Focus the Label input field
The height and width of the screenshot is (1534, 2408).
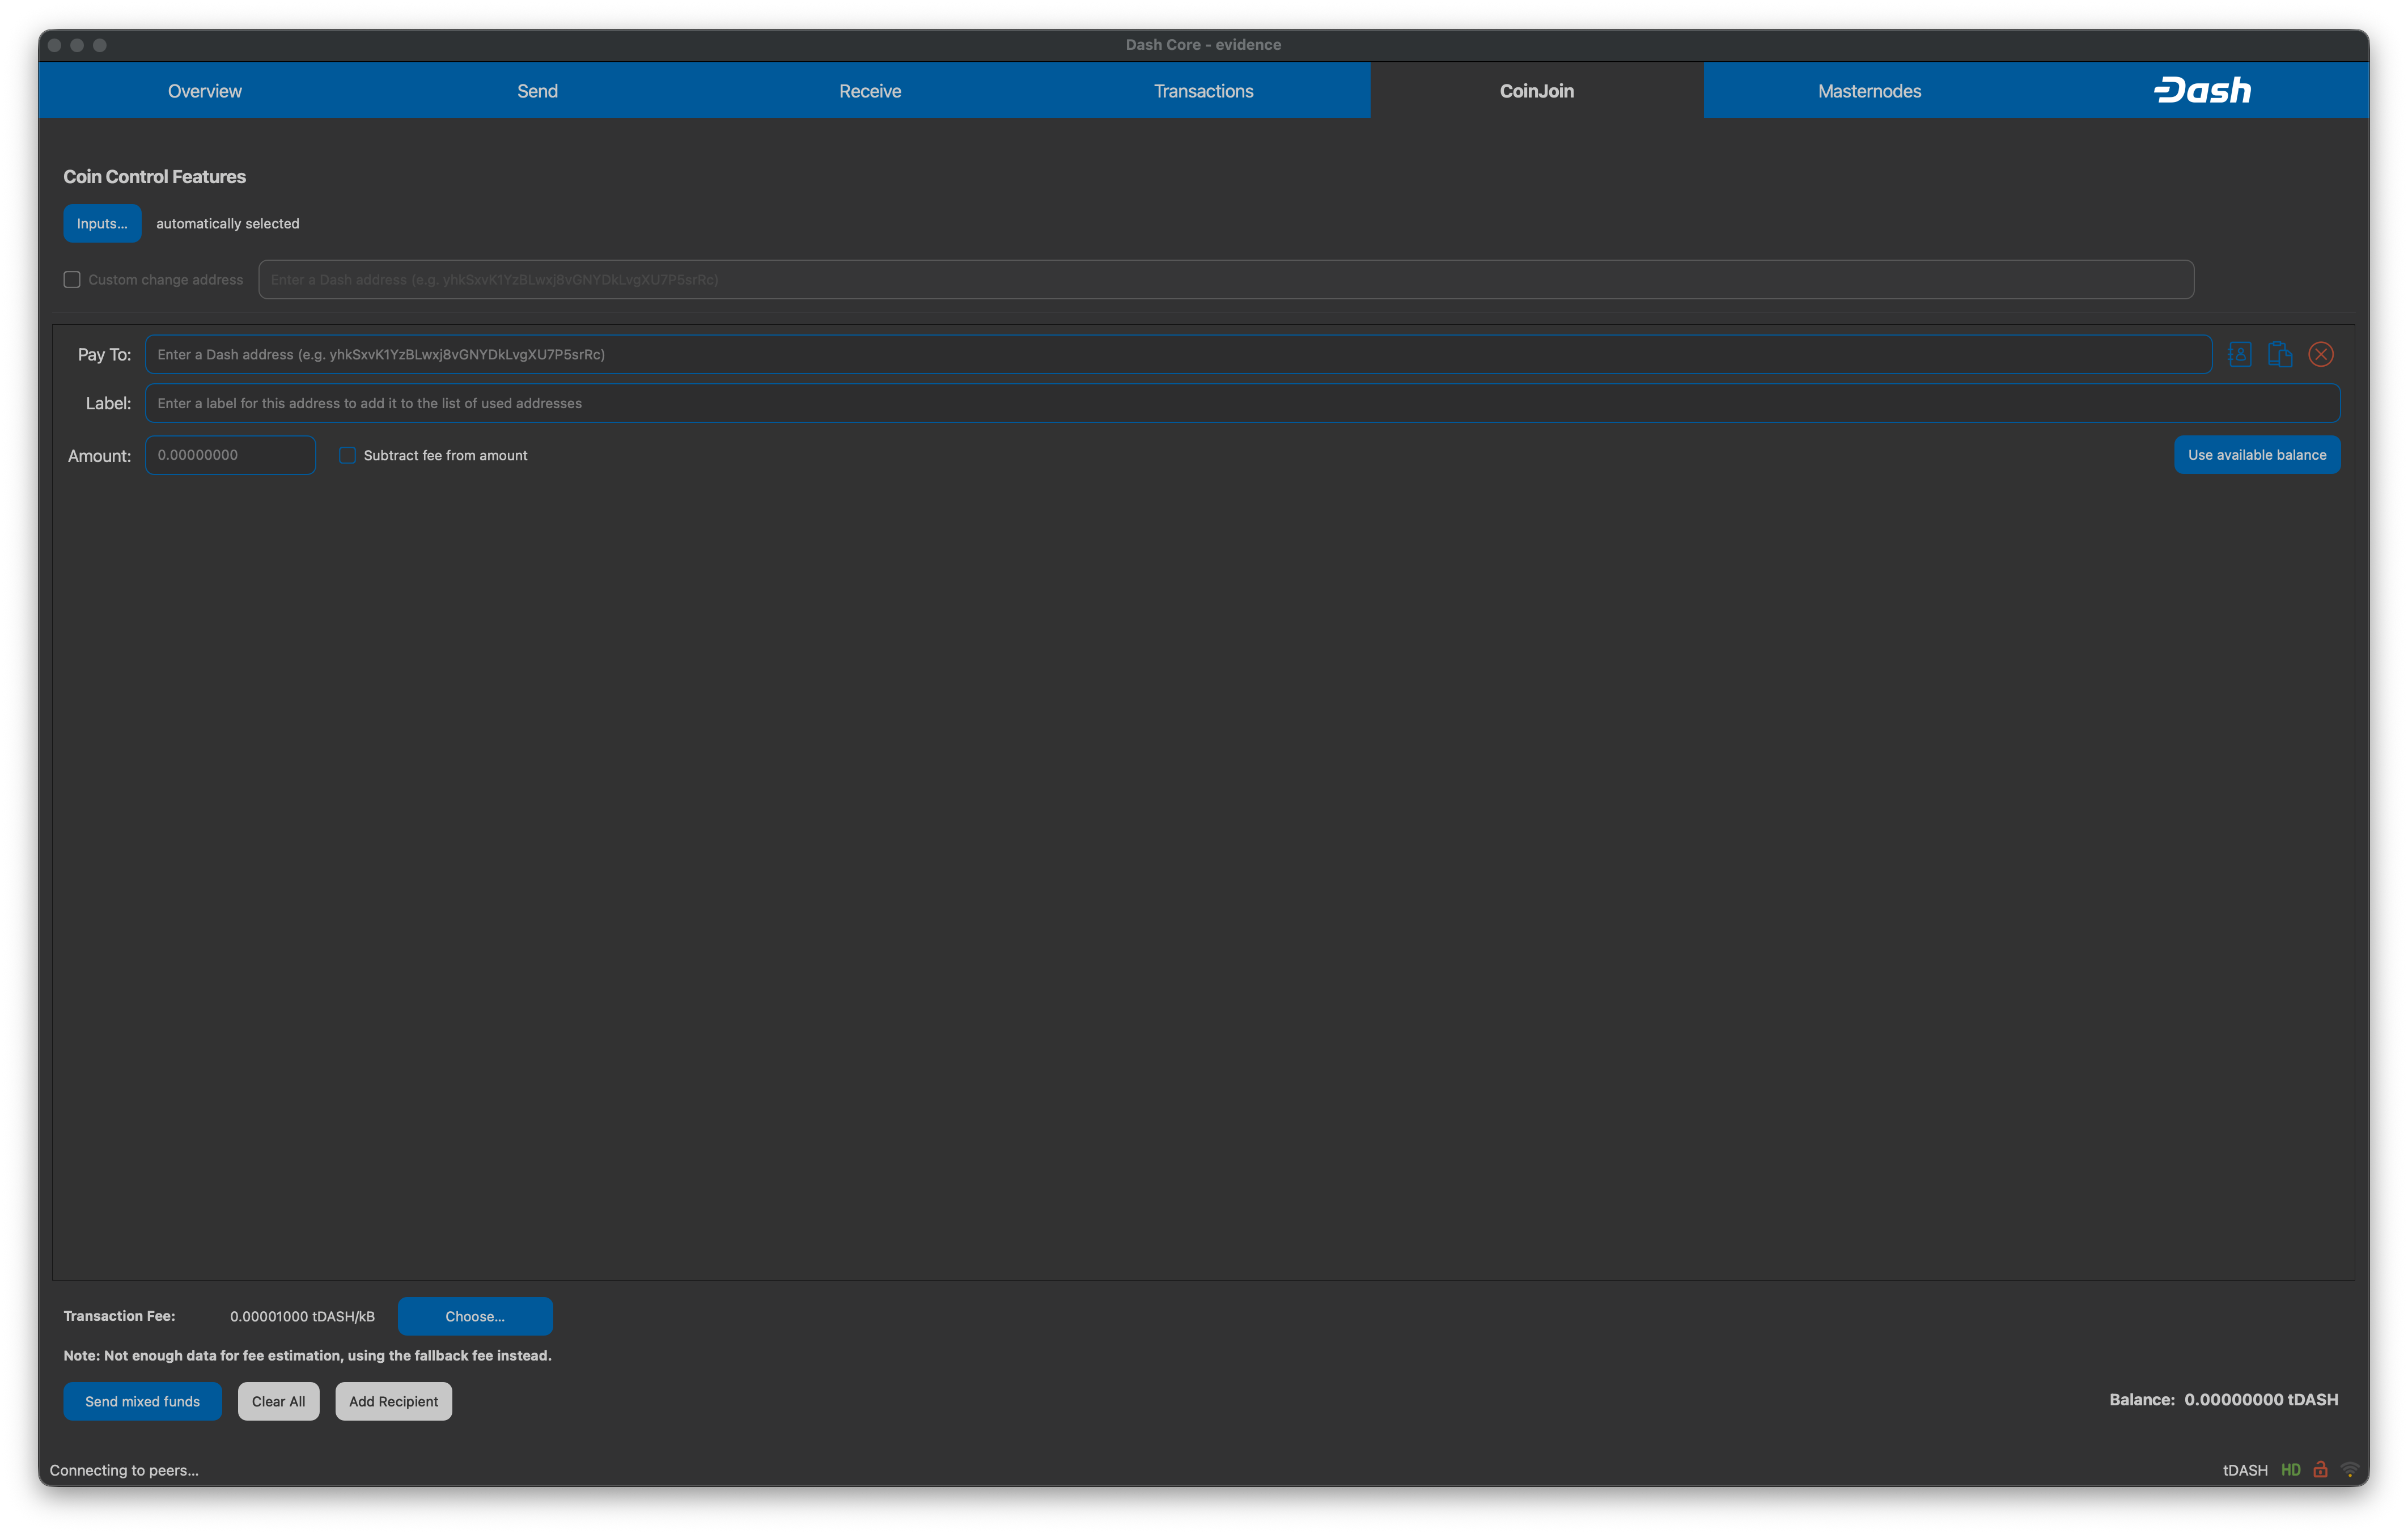[x=1242, y=403]
